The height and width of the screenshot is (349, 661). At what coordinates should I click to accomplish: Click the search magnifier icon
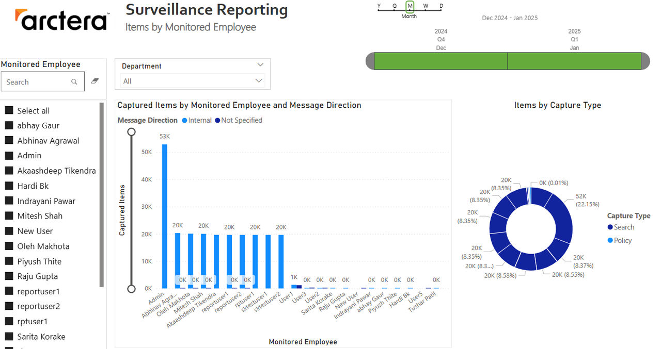click(x=74, y=82)
